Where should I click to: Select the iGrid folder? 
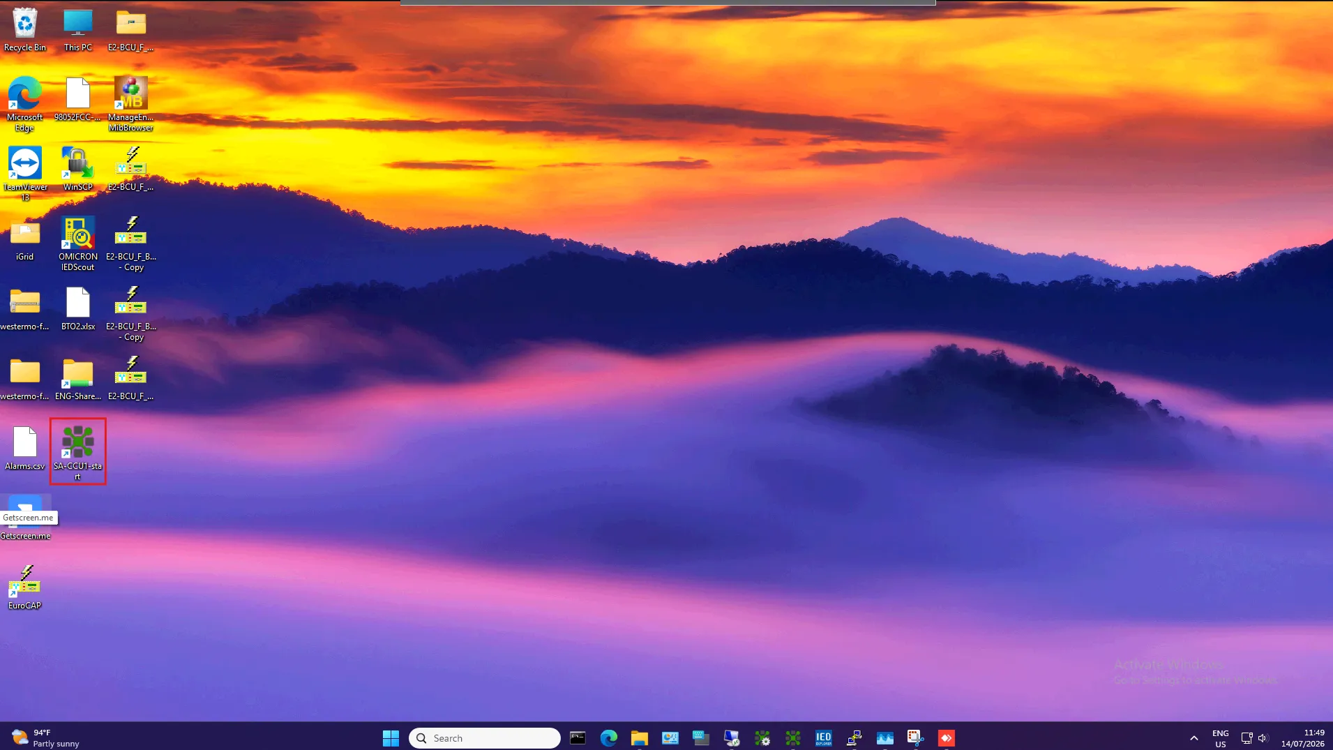click(x=25, y=239)
